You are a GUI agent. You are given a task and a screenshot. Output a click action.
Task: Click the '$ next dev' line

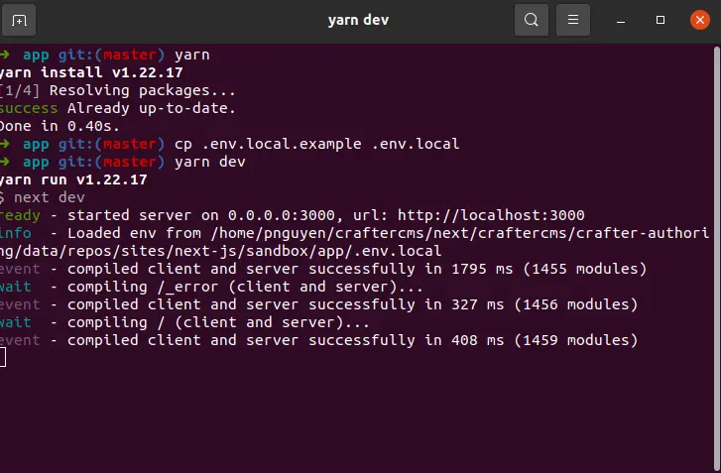pyautogui.click(x=45, y=197)
